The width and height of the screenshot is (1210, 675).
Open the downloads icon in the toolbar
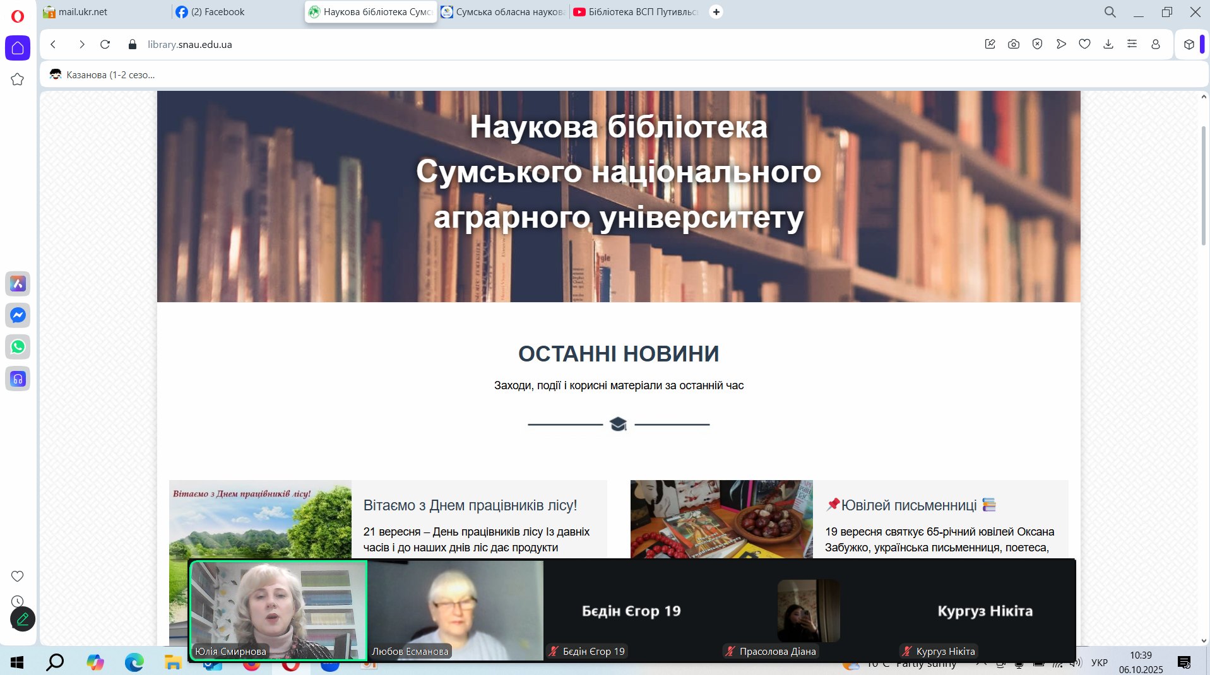[x=1108, y=44]
